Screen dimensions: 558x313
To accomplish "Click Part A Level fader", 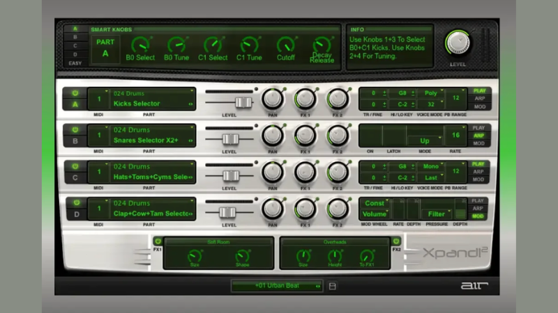I will 243,102.
